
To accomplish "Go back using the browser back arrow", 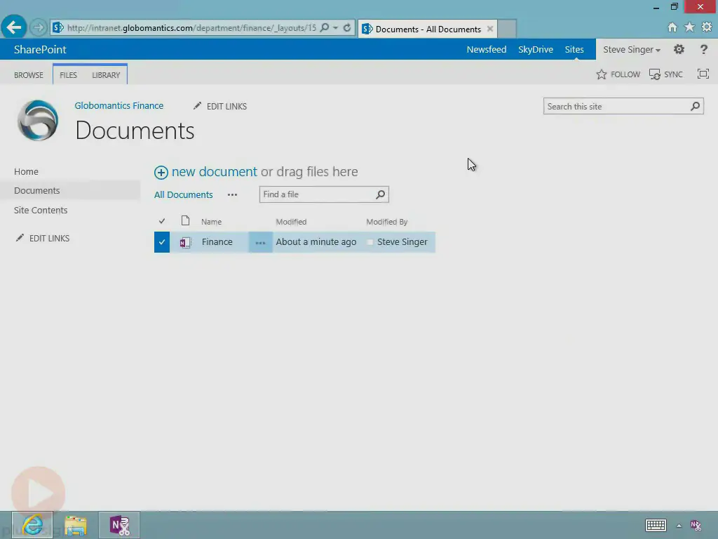I will pos(14,27).
